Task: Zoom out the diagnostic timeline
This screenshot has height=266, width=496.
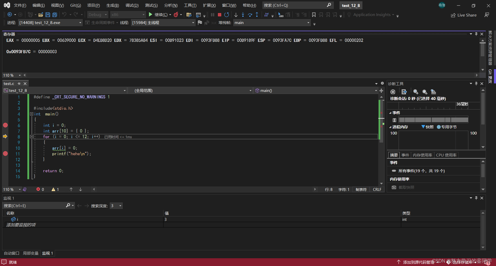Action: click(425, 92)
